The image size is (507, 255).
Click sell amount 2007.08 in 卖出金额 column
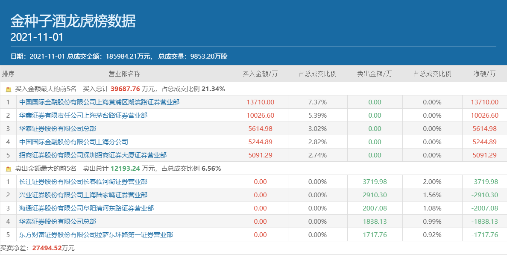(x=375, y=208)
